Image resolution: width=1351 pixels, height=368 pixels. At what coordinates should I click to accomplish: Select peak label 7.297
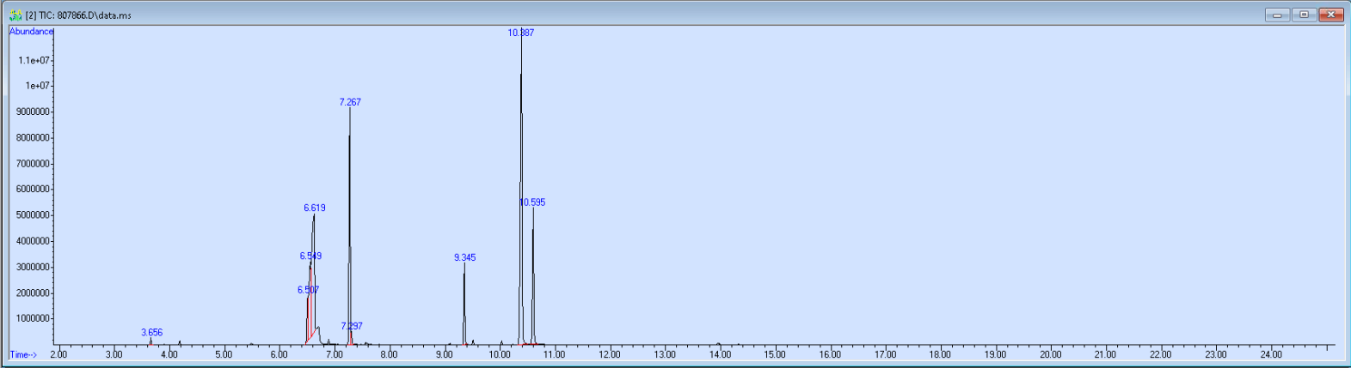(x=352, y=326)
